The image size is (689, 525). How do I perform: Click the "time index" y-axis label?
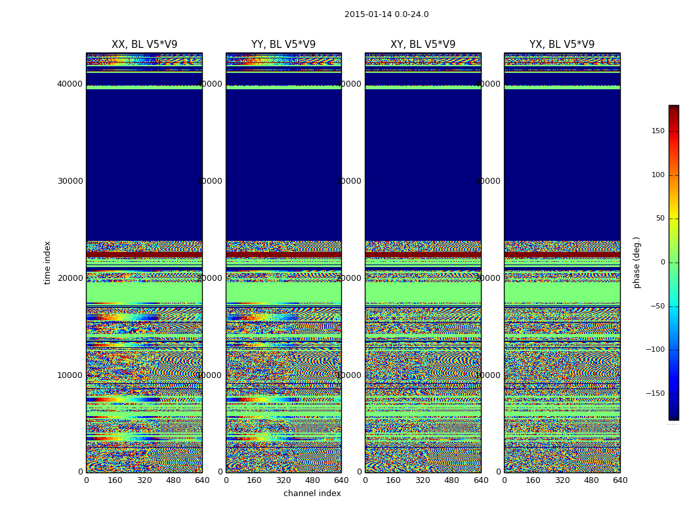click(x=47, y=262)
